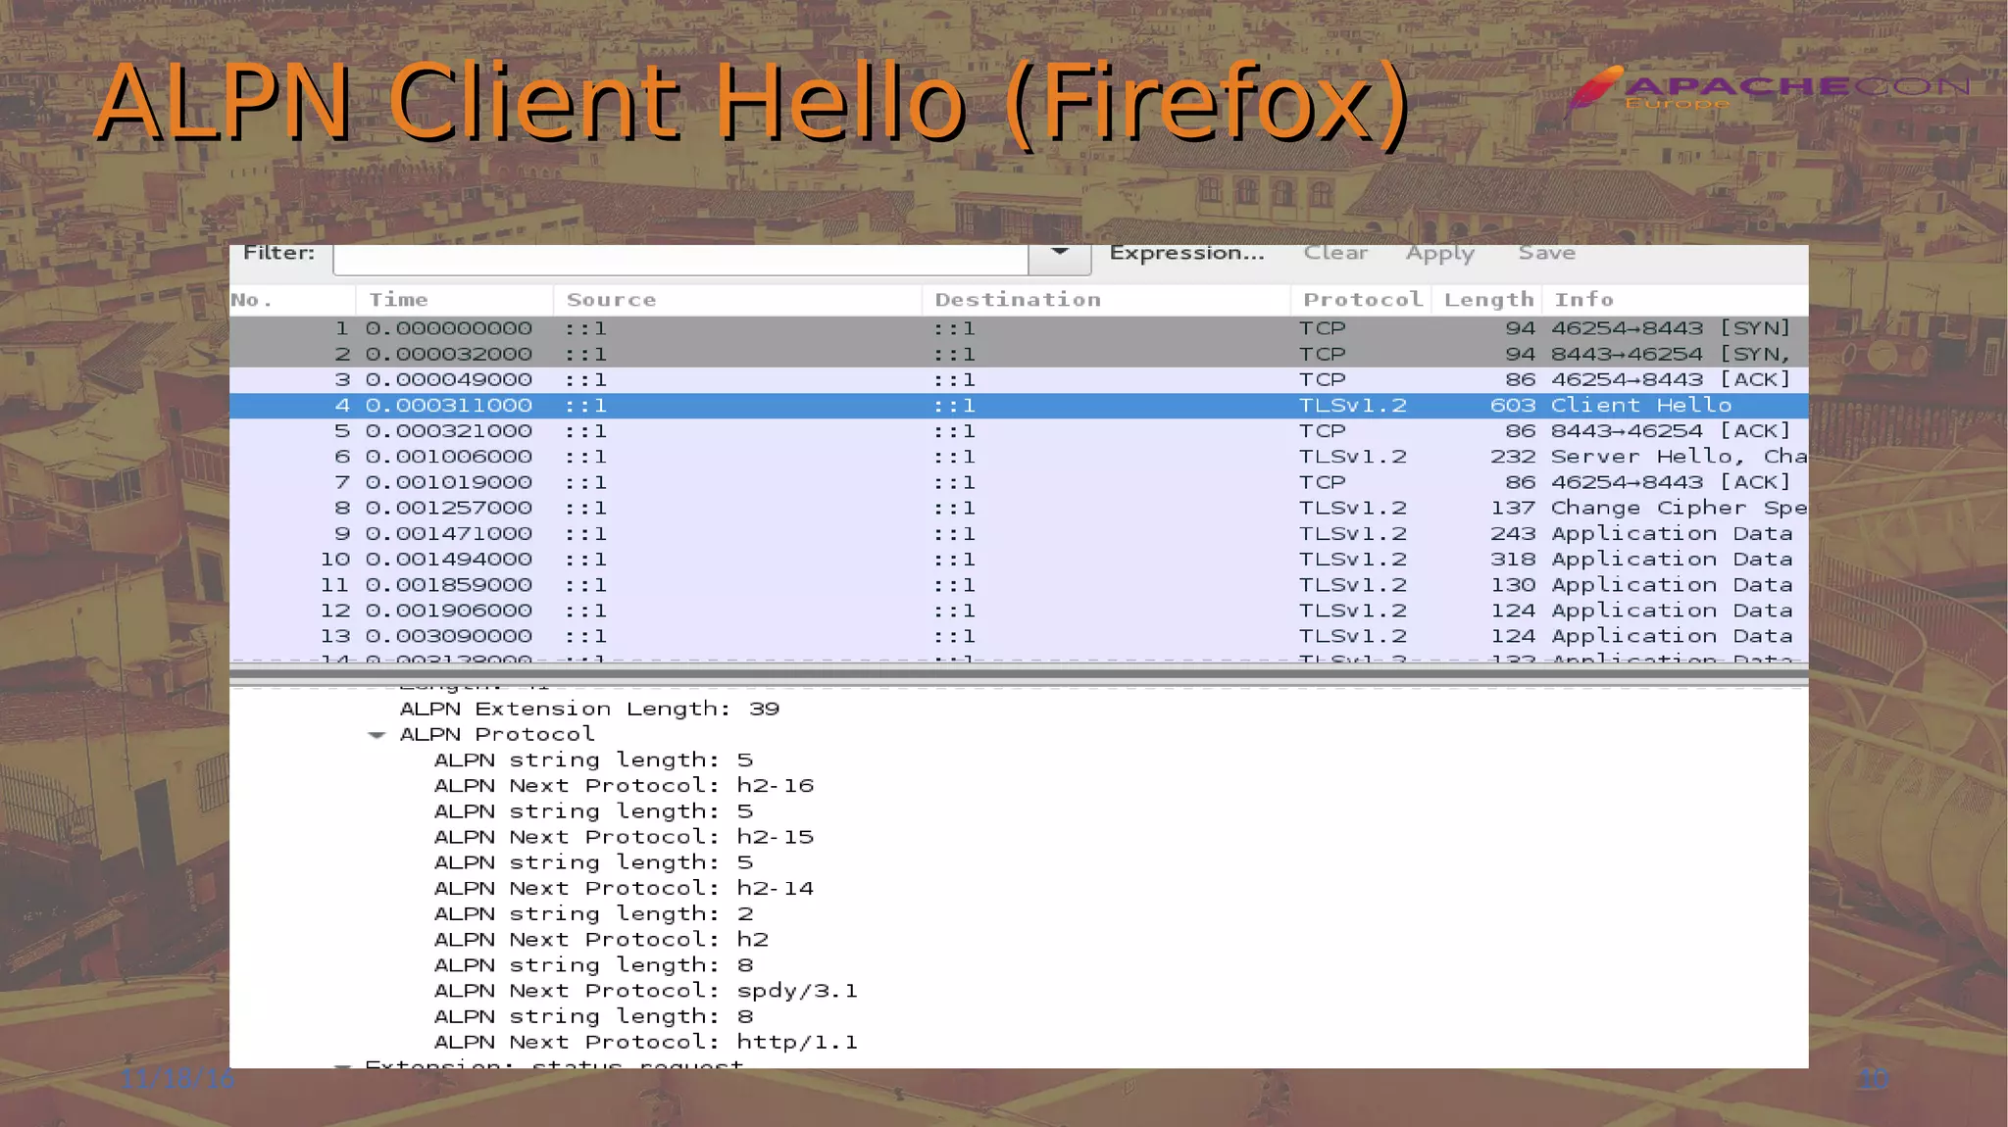Select packet 10 with length 318

click(x=1019, y=560)
